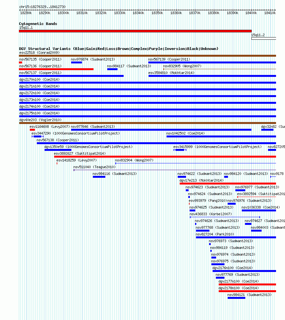This screenshot has width=285, height=320.
Task: Open nsv977768 (Sudmant2013) label
Action: click(218, 228)
